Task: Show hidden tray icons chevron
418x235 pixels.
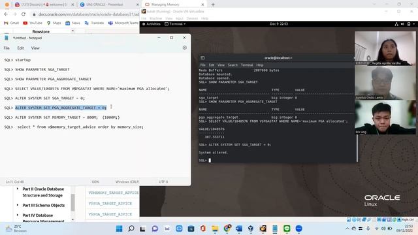Action: click(x=347, y=228)
